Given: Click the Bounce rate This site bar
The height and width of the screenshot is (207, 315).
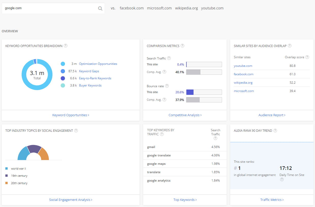Looking at the screenshot, I should tap(204, 92).
